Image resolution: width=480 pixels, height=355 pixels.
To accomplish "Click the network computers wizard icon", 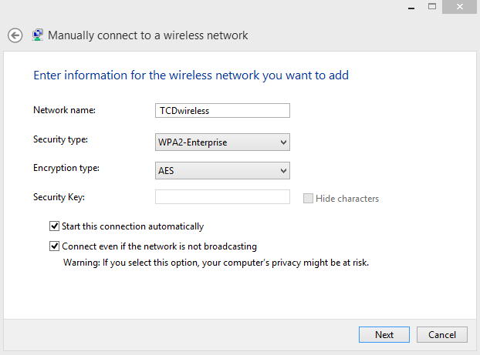I will coord(37,35).
